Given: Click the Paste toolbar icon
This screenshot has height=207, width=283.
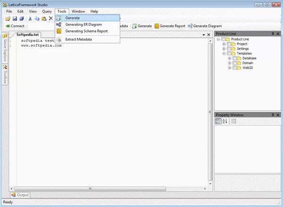Looking at the screenshot, I should pos(44,18).
